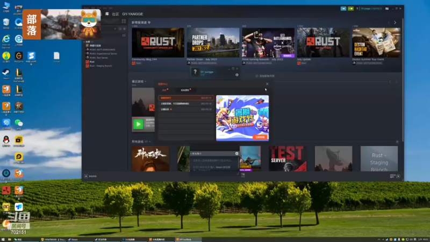
Task: Open the help question mark in title bar
Action: pos(357,9)
